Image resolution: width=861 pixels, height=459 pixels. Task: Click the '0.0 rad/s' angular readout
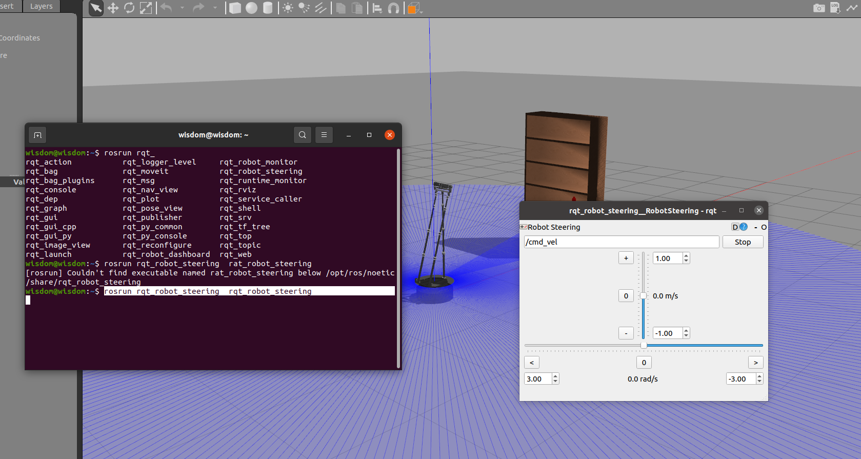click(x=643, y=379)
